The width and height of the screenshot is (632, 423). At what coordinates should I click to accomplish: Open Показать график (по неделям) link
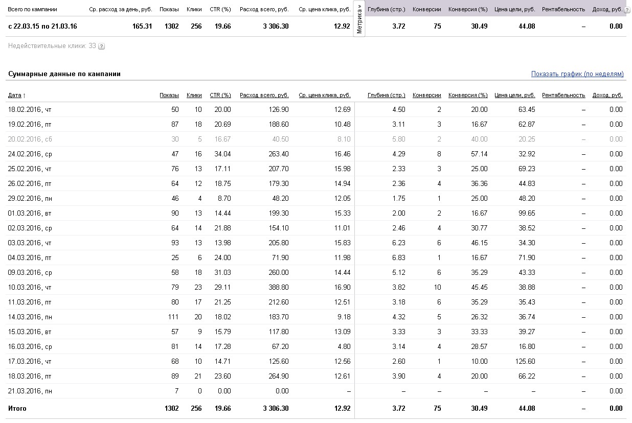[577, 74]
